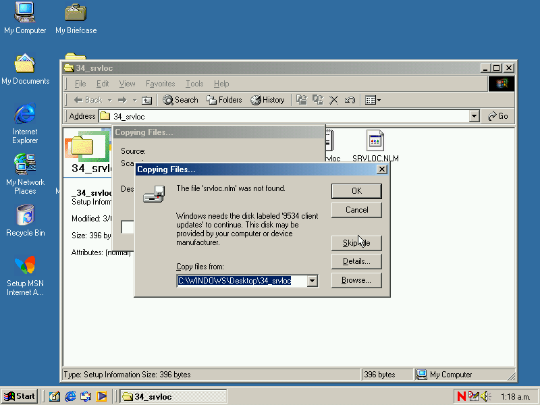
Task: Open the File menu
Action: (x=80, y=84)
